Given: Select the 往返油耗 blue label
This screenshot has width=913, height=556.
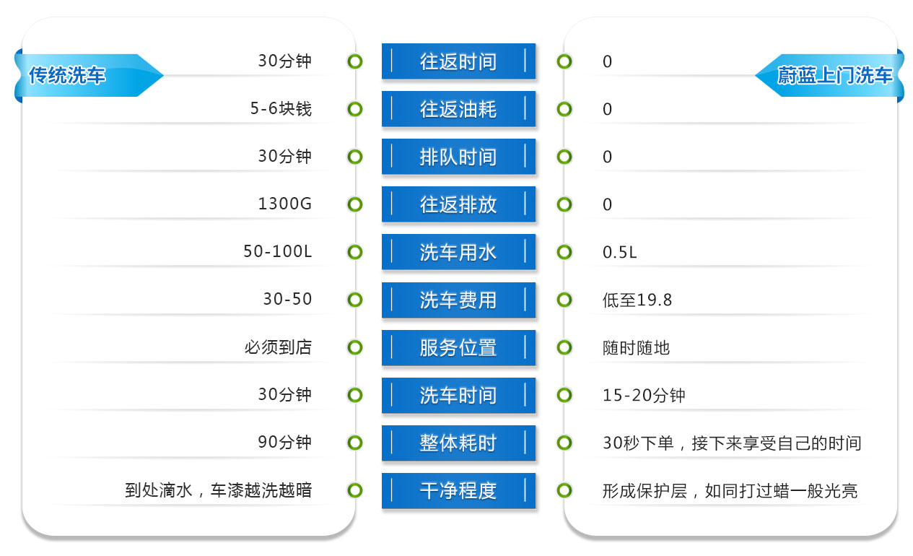Looking at the screenshot, I should (x=458, y=109).
